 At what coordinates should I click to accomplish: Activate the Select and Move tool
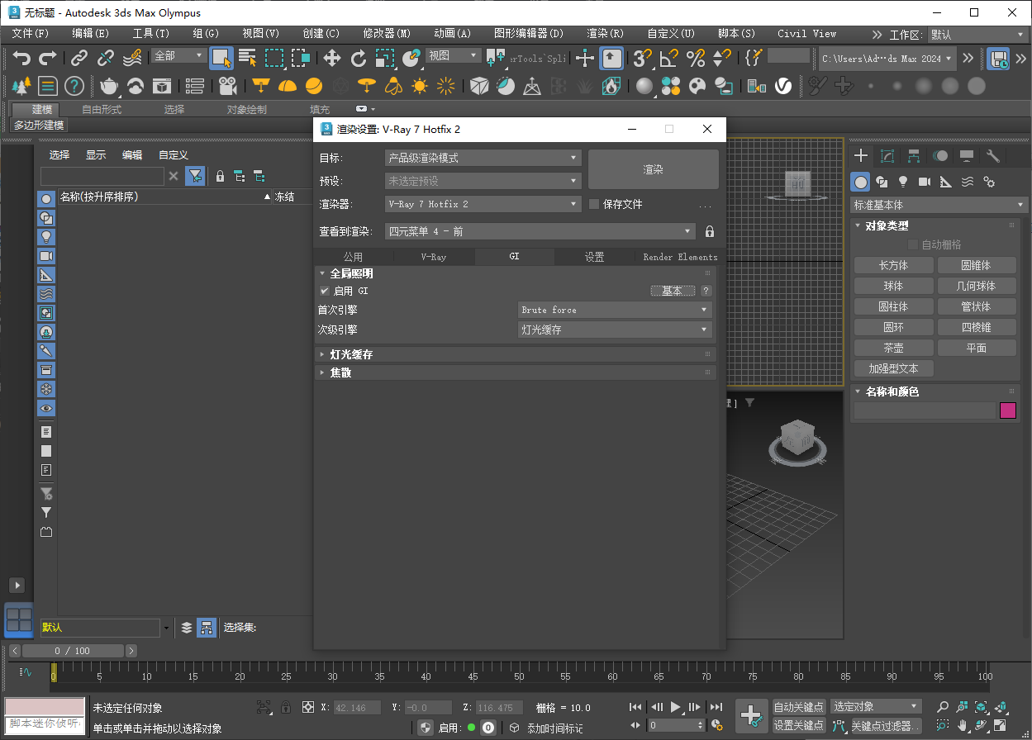pyautogui.click(x=331, y=58)
